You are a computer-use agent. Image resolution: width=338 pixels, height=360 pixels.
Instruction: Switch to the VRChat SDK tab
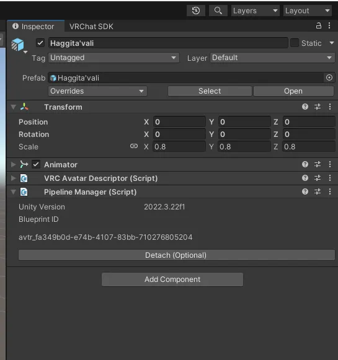[x=91, y=27]
